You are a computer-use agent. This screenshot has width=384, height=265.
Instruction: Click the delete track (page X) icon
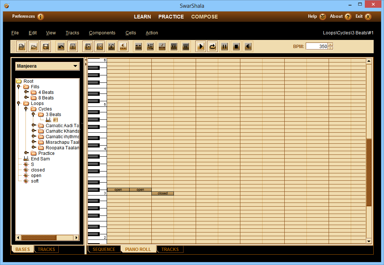pyautogui.click(x=100, y=46)
